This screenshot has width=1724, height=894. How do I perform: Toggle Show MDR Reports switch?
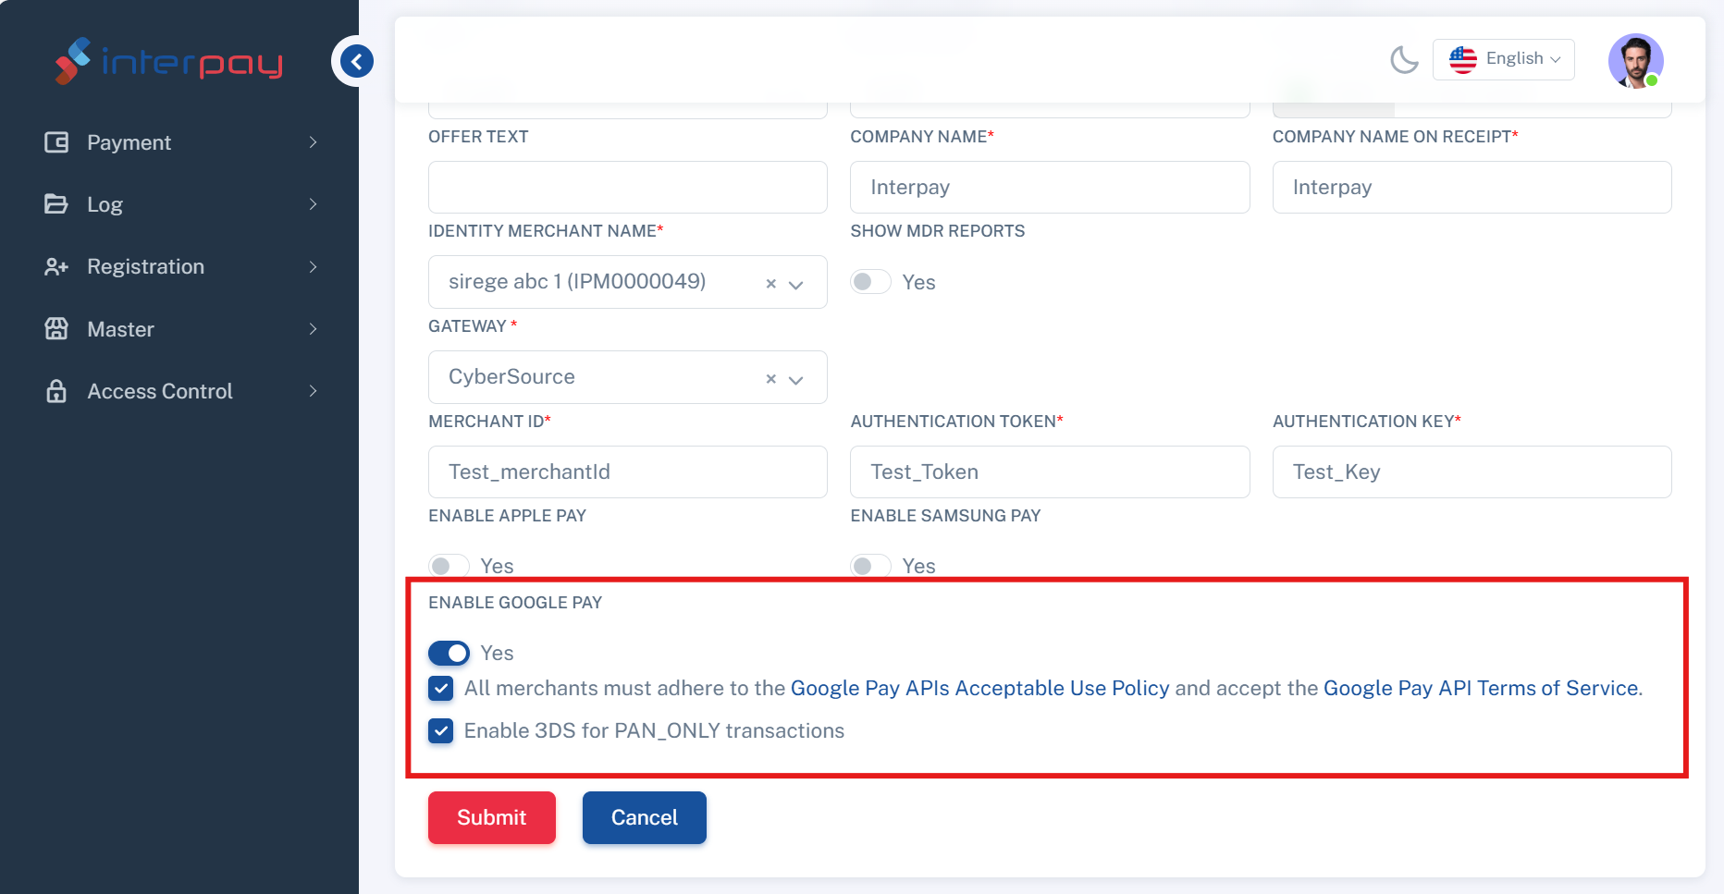870,282
